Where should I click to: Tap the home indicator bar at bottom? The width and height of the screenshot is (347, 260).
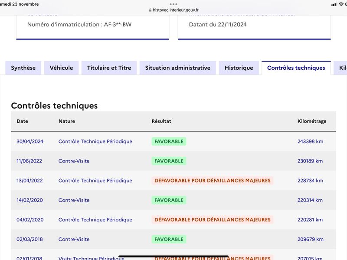[173, 257]
